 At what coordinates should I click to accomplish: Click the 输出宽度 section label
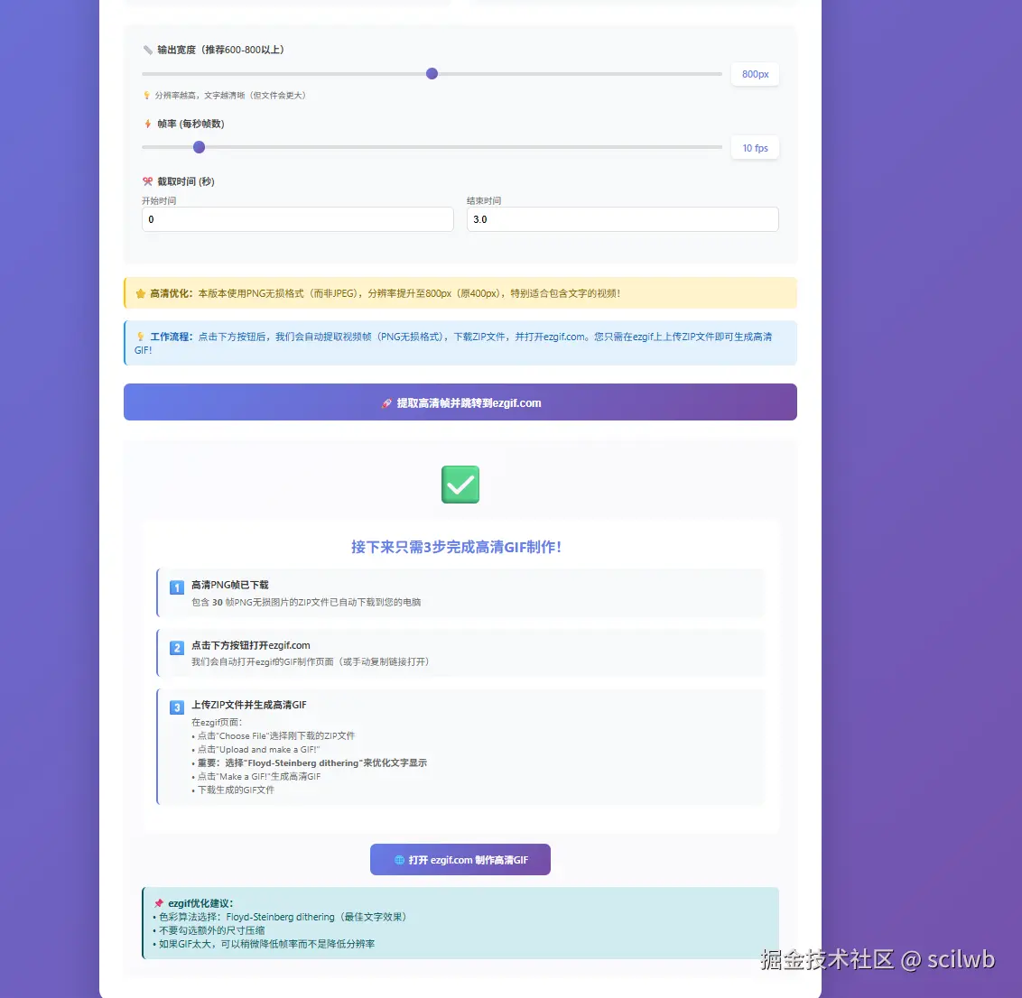click(220, 51)
